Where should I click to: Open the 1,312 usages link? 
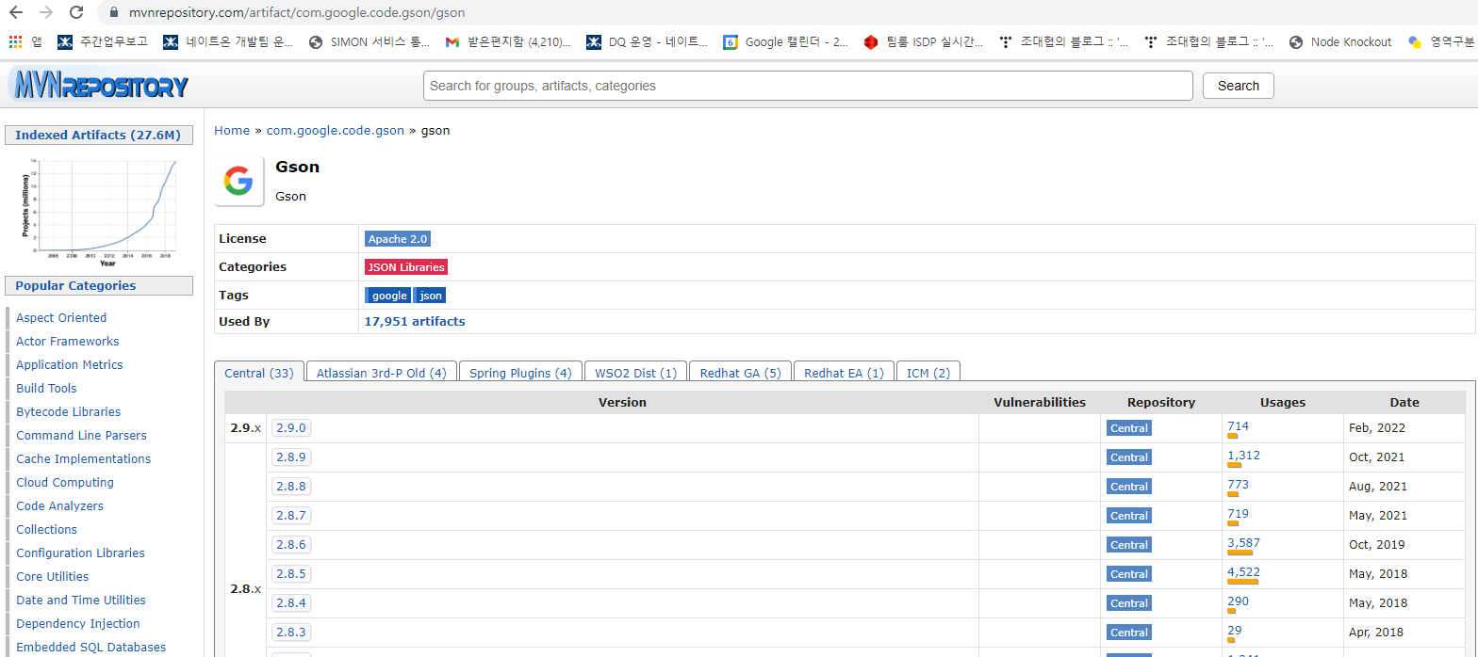point(1243,456)
